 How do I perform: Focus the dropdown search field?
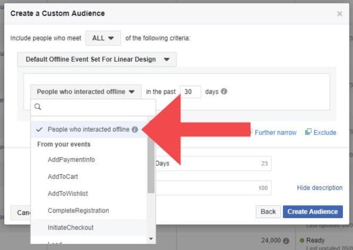93,107
